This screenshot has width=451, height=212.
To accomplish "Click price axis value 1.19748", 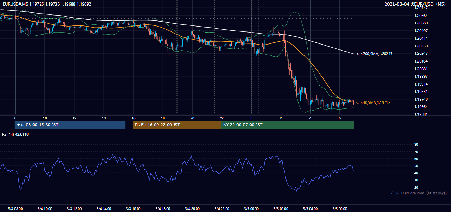I will (421, 99).
